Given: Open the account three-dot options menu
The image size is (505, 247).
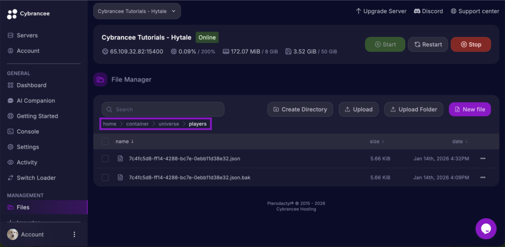Looking at the screenshot, I should (x=74, y=235).
